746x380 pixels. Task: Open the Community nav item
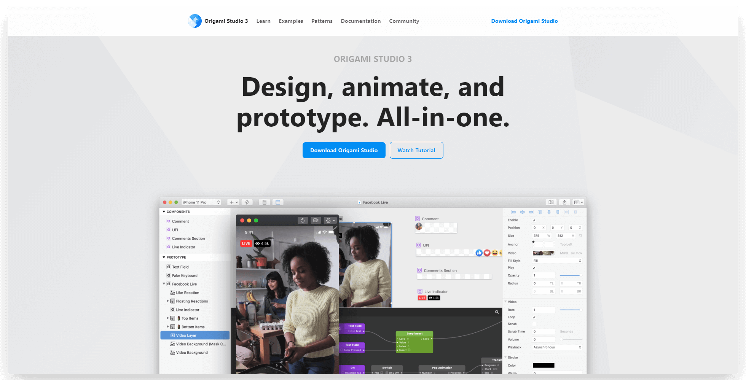pyautogui.click(x=404, y=21)
